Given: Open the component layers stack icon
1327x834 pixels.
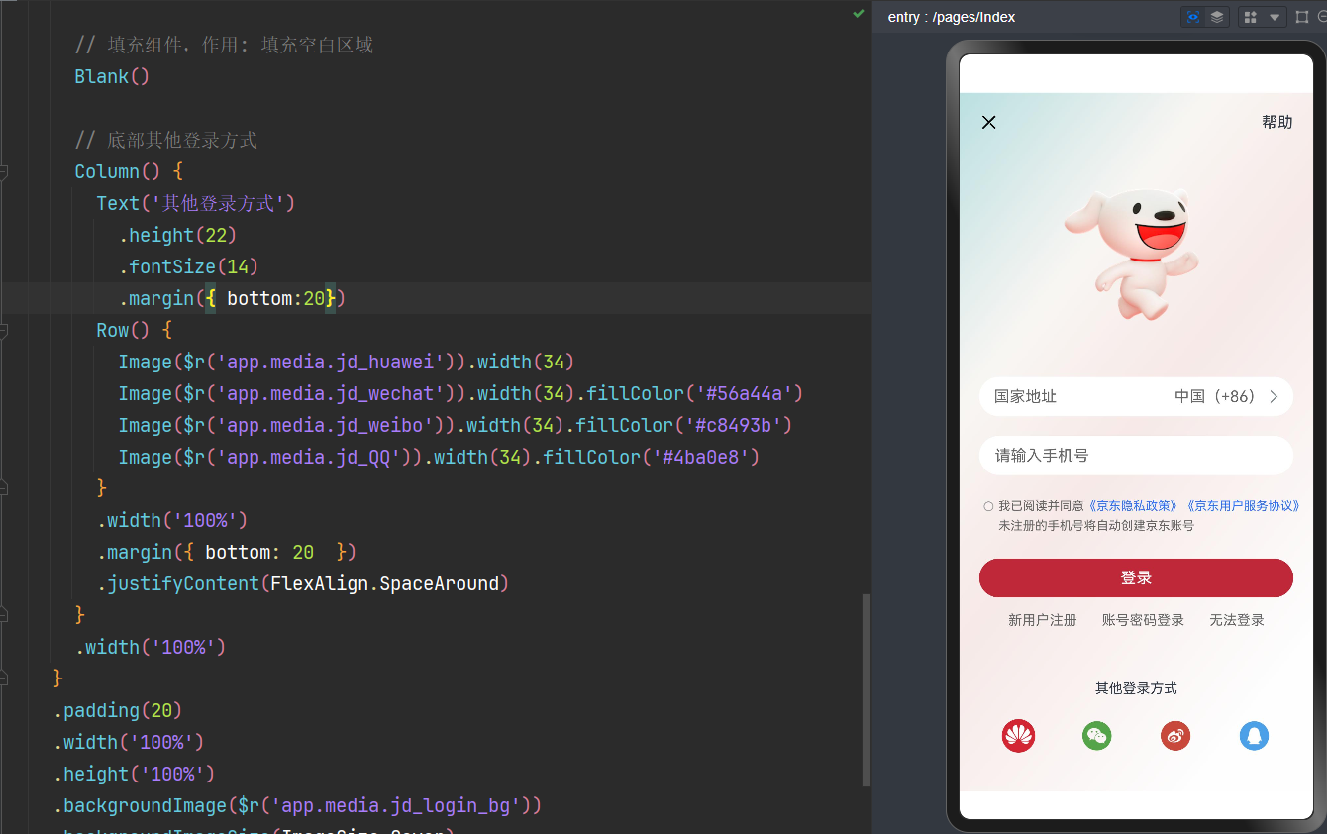Looking at the screenshot, I should [x=1217, y=17].
